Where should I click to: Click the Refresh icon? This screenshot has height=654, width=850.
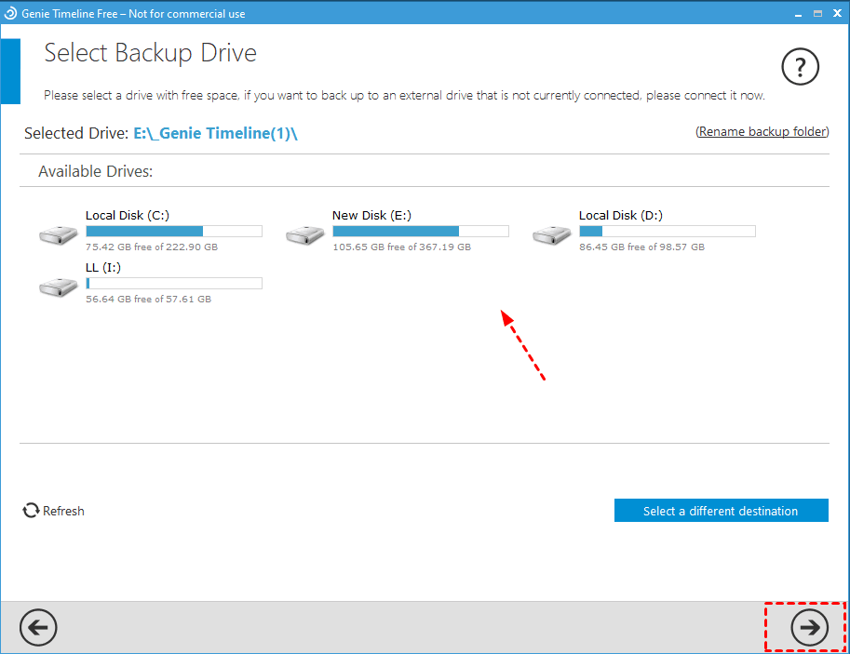coord(32,511)
